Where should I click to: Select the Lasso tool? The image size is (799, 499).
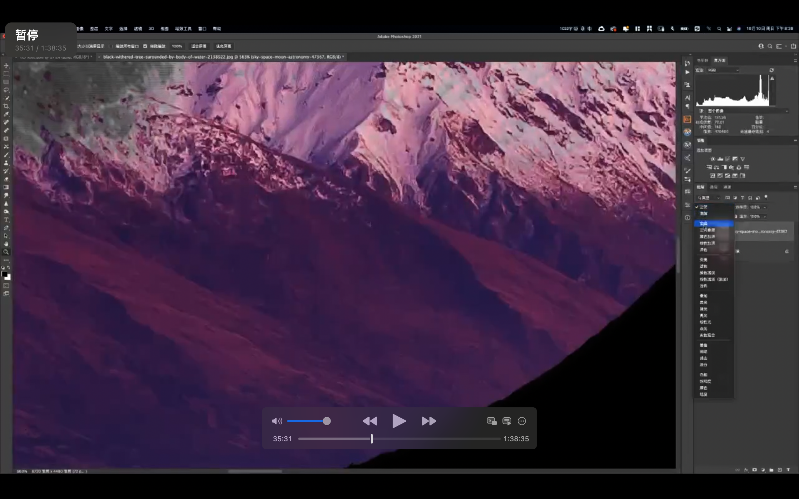pyautogui.click(x=6, y=90)
